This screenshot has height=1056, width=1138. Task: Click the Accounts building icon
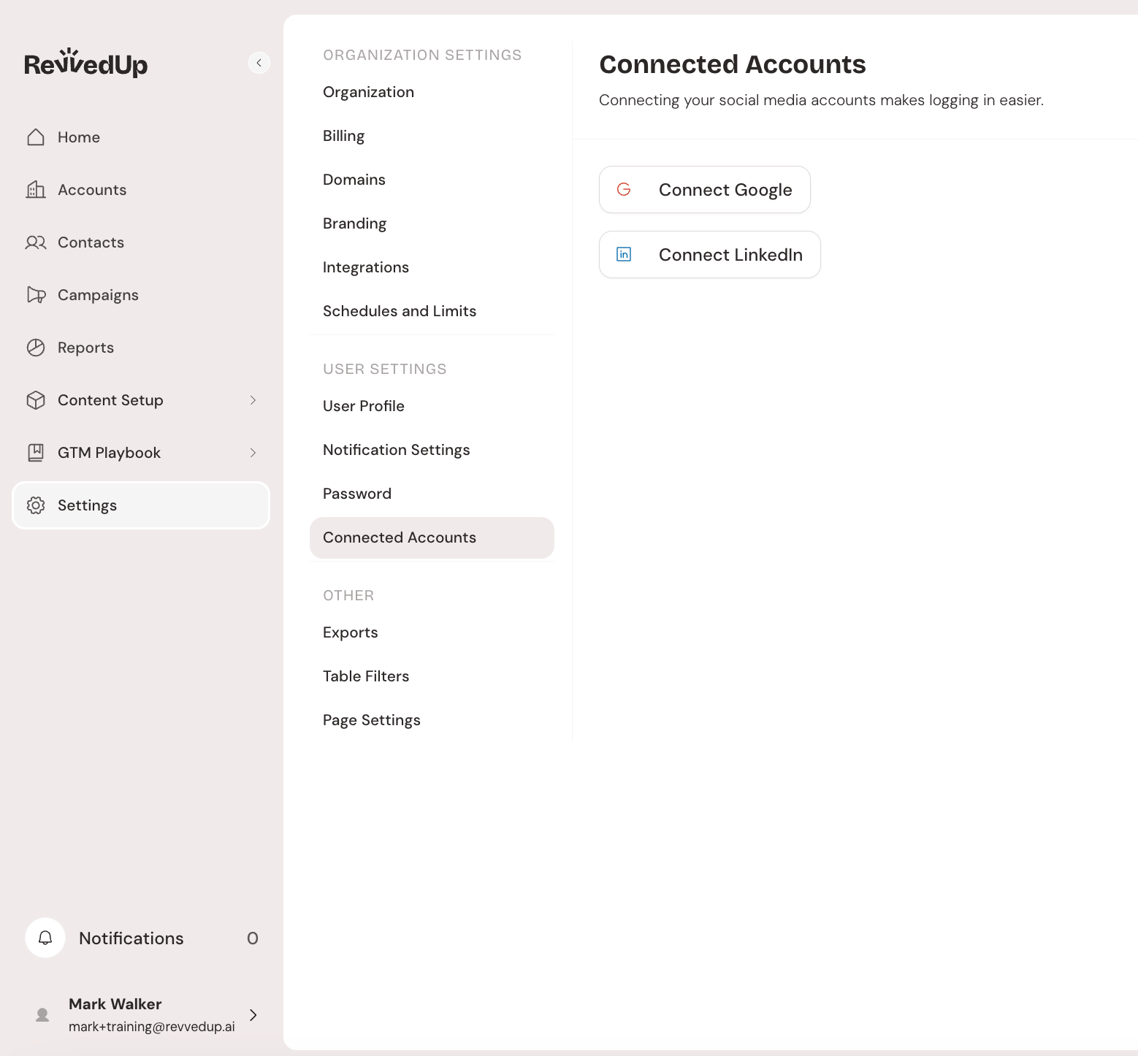pyautogui.click(x=36, y=190)
